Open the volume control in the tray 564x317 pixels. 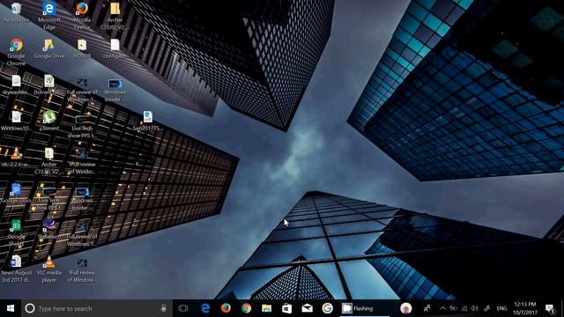click(x=475, y=308)
